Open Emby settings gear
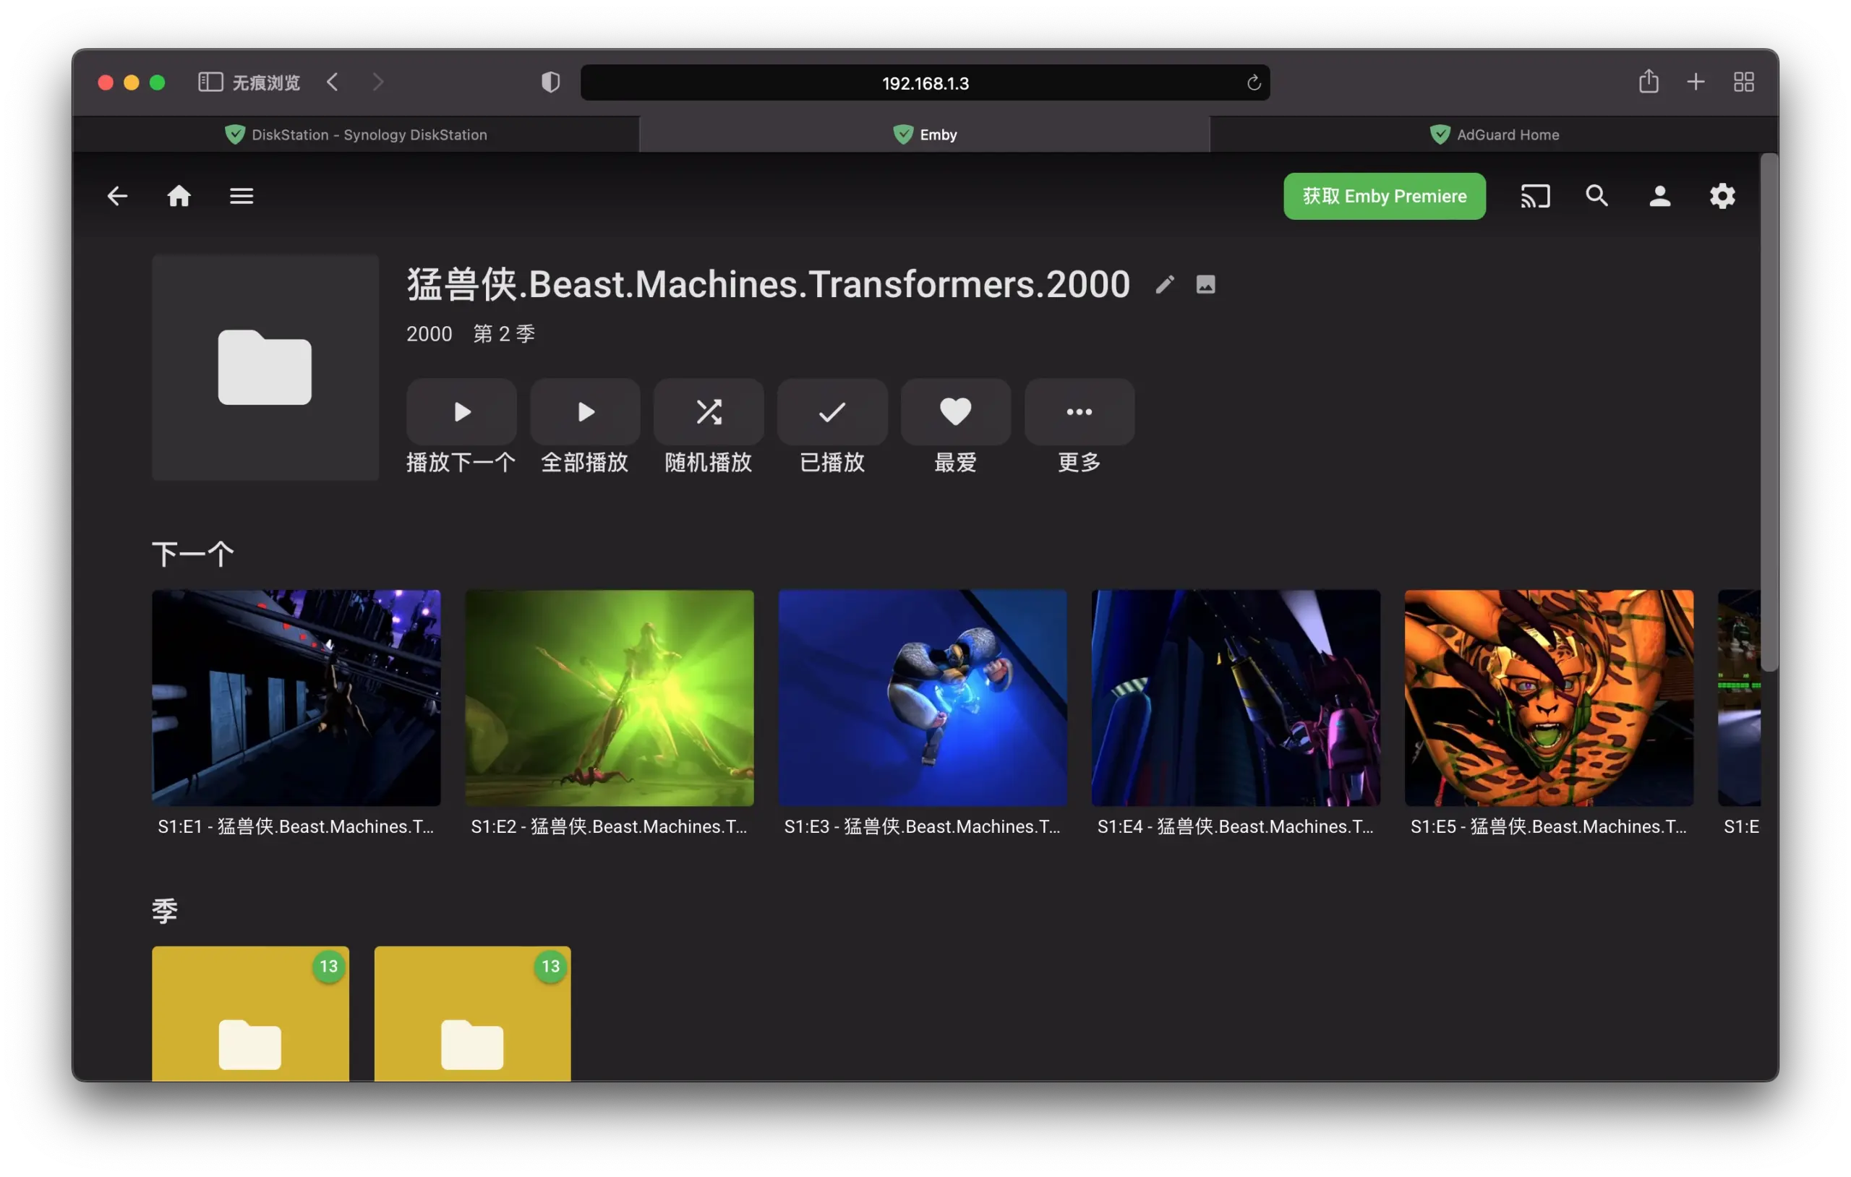 (1722, 196)
